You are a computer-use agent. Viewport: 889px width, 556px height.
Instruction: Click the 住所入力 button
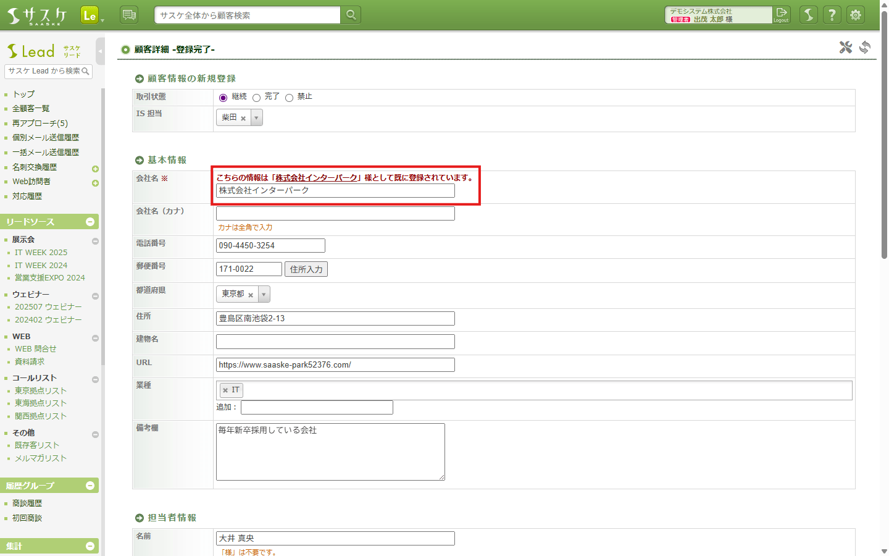tap(306, 269)
